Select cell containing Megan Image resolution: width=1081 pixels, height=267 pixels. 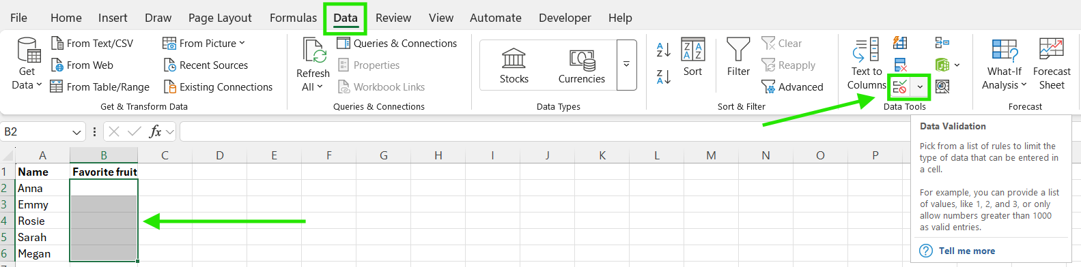click(x=42, y=253)
